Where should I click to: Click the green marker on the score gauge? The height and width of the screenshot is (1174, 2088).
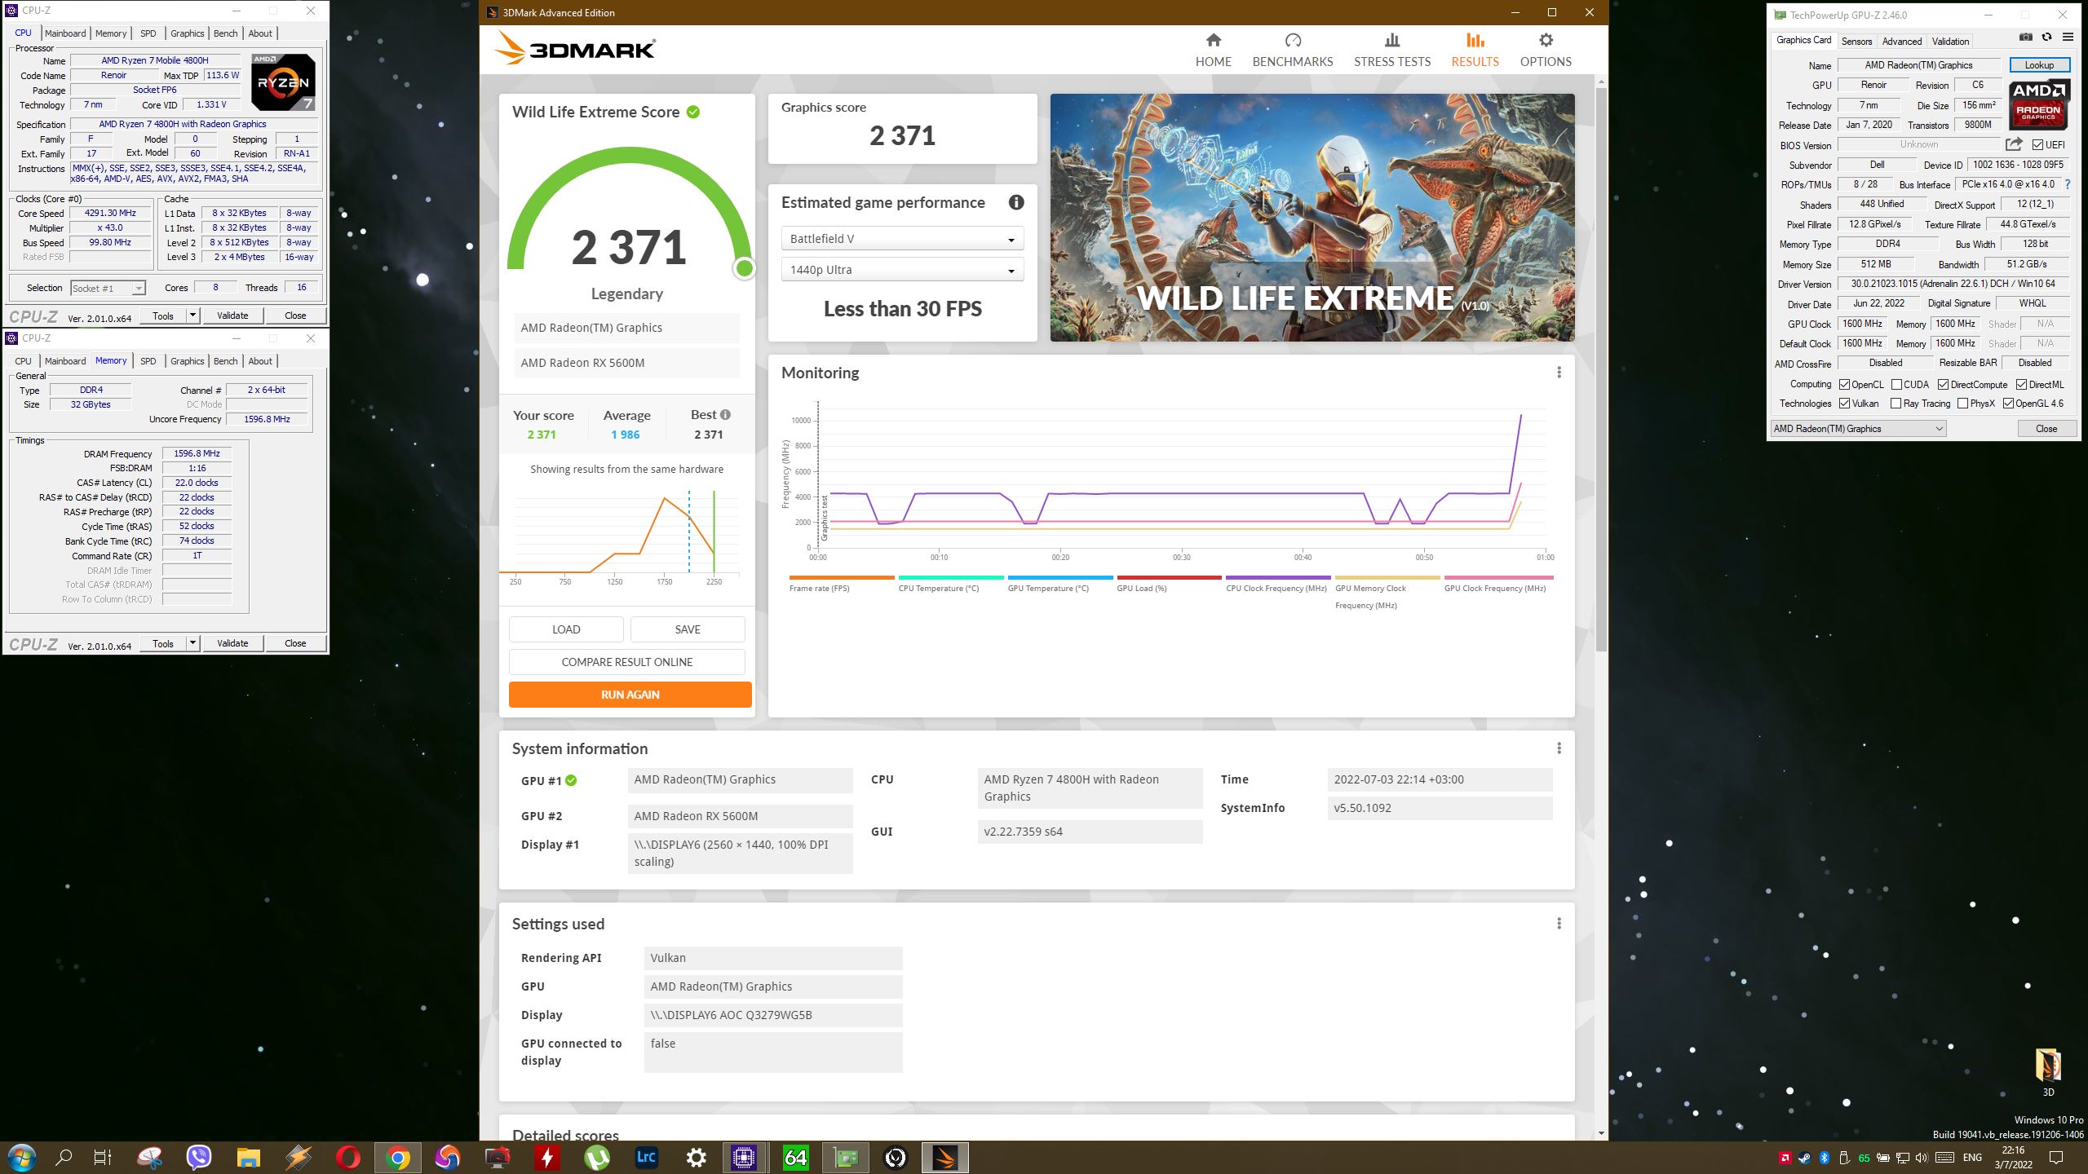(x=743, y=268)
